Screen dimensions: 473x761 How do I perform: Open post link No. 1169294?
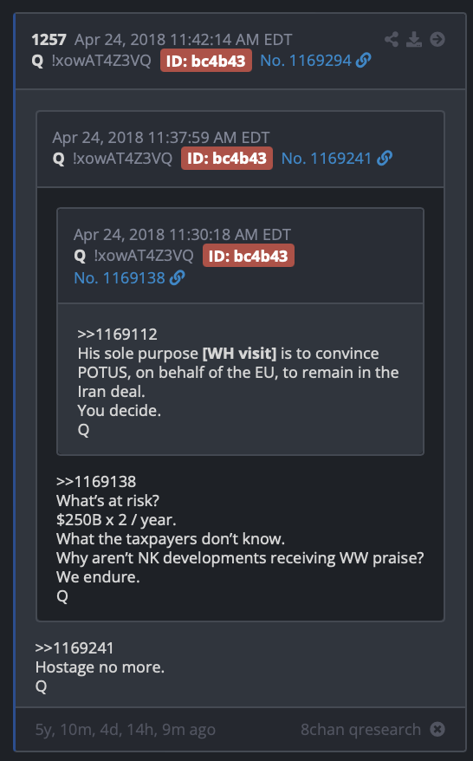coord(306,61)
